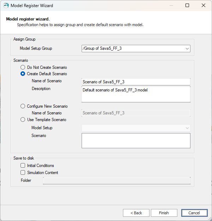This screenshot has height=221, width=212.
Task: Focus the Description text area
Action: (136, 94)
